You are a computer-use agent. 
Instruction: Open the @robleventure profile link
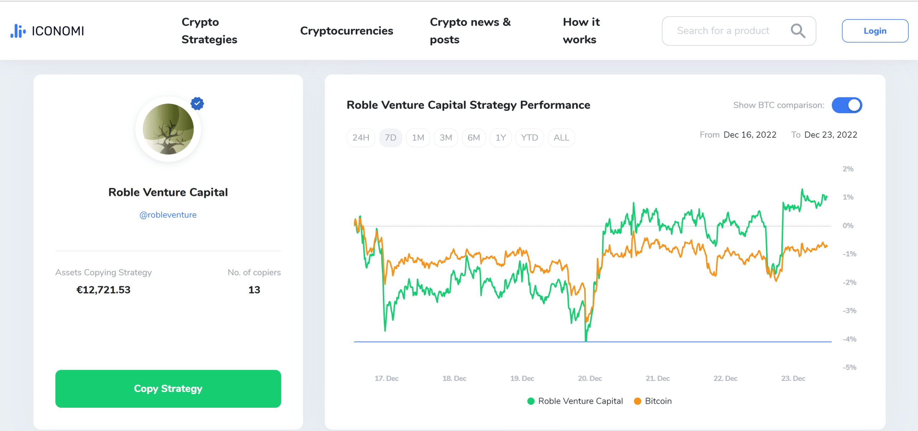168,215
